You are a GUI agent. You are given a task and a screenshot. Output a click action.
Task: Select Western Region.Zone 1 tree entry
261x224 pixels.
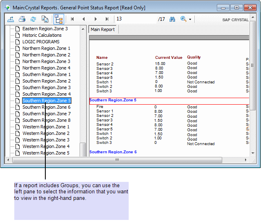[46, 127]
